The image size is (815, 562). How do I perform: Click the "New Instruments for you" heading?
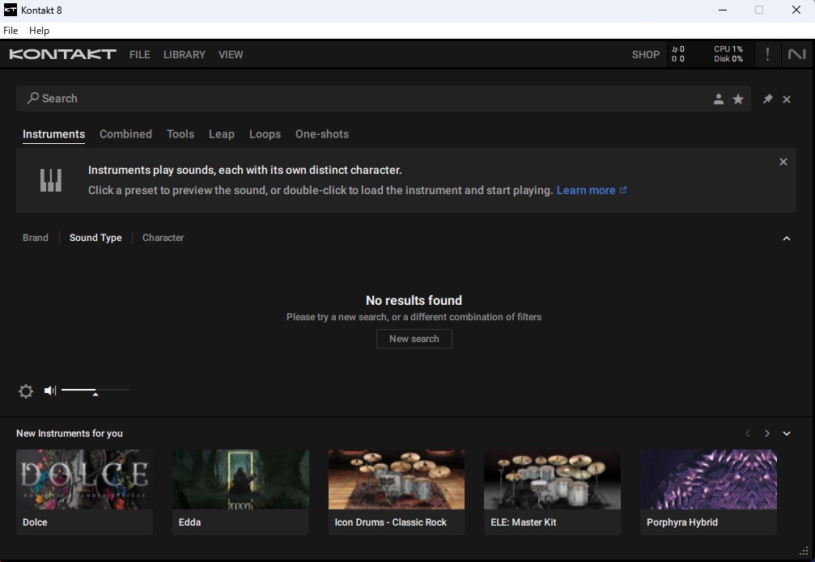point(69,433)
